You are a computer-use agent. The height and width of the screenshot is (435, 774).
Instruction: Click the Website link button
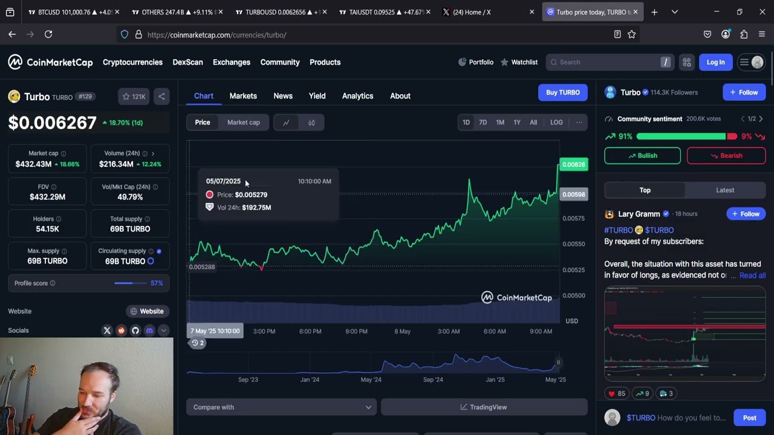tap(146, 311)
